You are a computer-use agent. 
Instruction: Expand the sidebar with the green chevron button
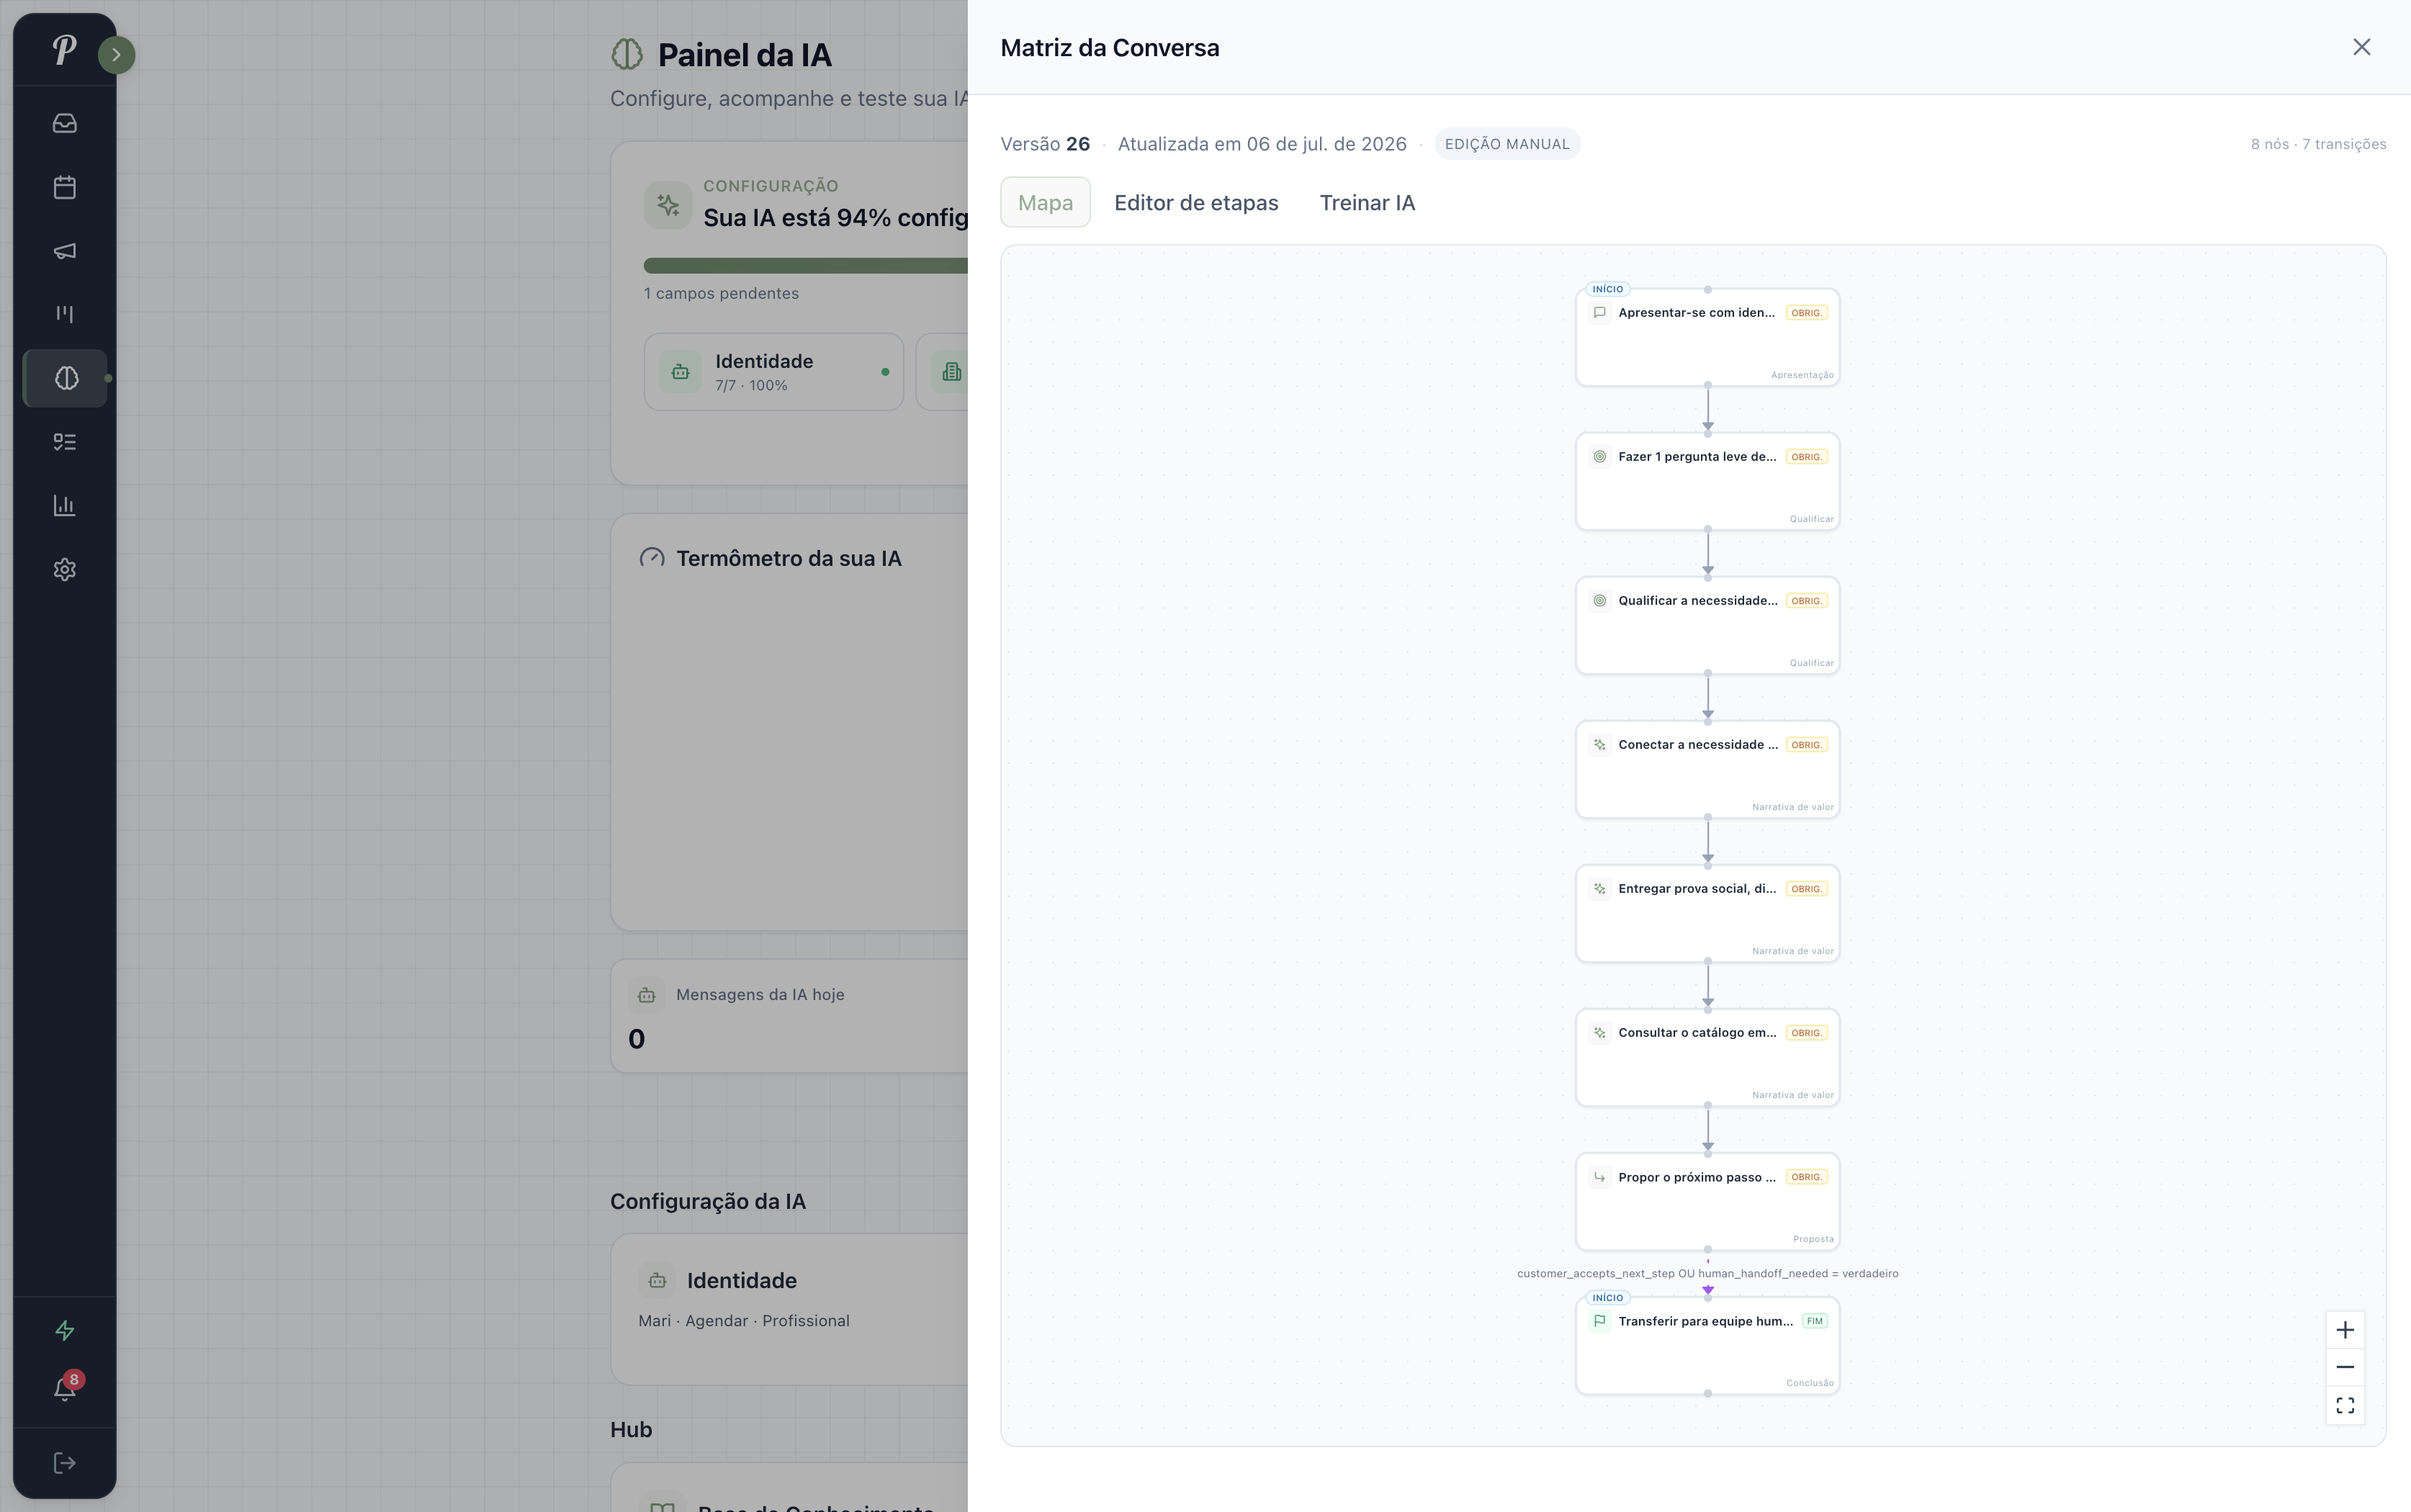tap(116, 55)
